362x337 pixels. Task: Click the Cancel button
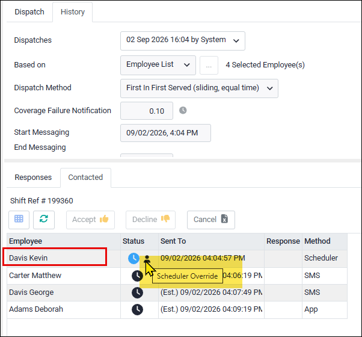pyautogui.click(x=211, y=220)
